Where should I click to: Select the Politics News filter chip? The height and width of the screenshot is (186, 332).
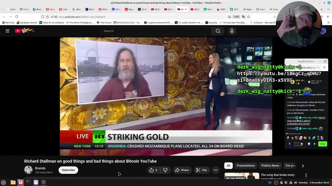tap(270, 166)
